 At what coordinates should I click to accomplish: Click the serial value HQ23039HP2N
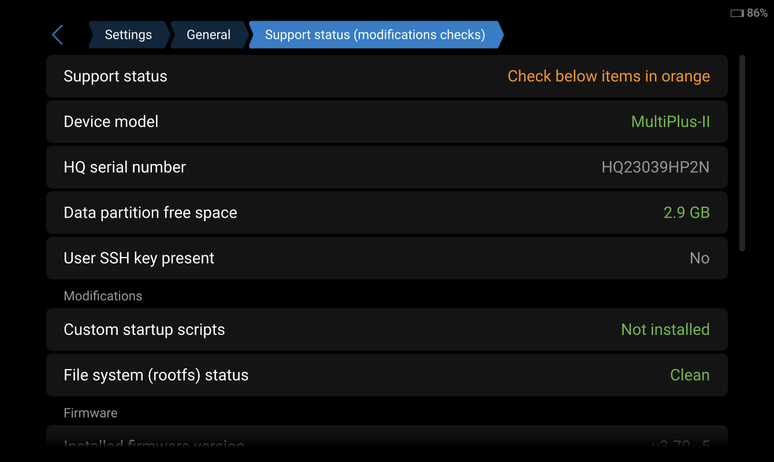click(655, 167)
